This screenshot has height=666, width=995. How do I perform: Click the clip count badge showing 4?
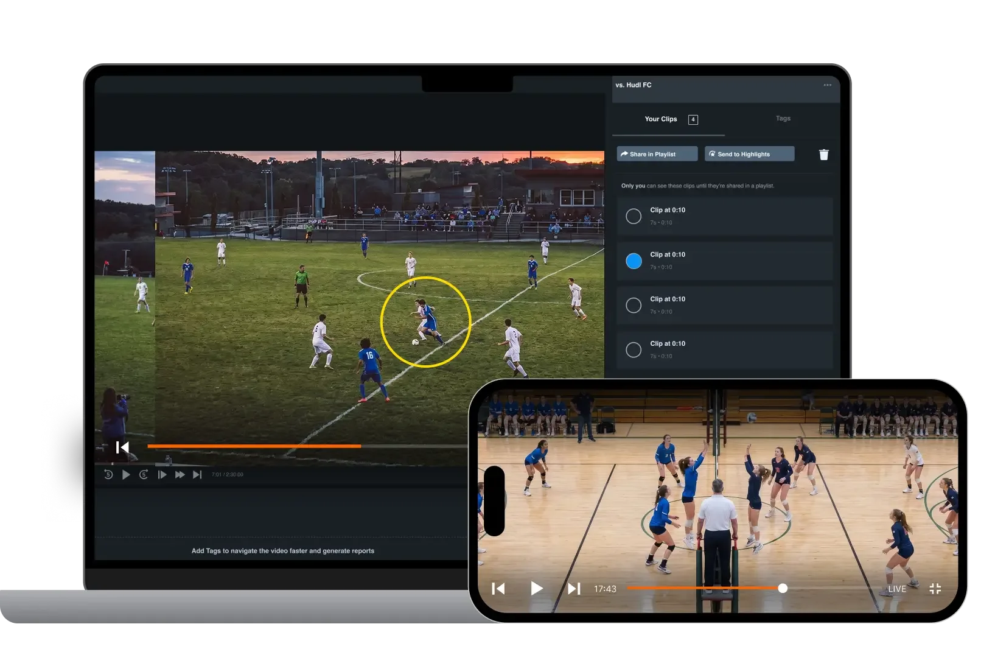693,119
